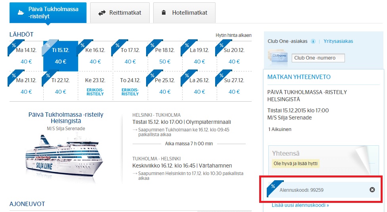Select departure Pe 18.12. for 50 €

[165, 56]
